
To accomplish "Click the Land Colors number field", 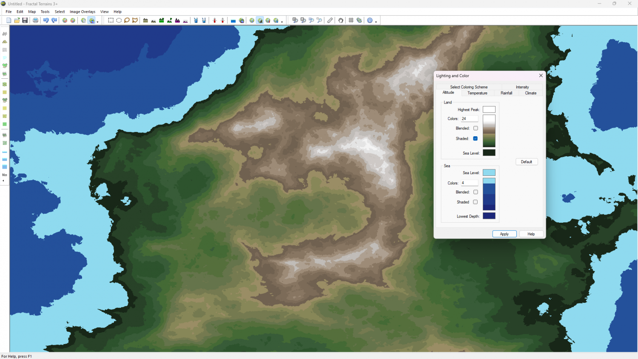I will coord(470,119).
